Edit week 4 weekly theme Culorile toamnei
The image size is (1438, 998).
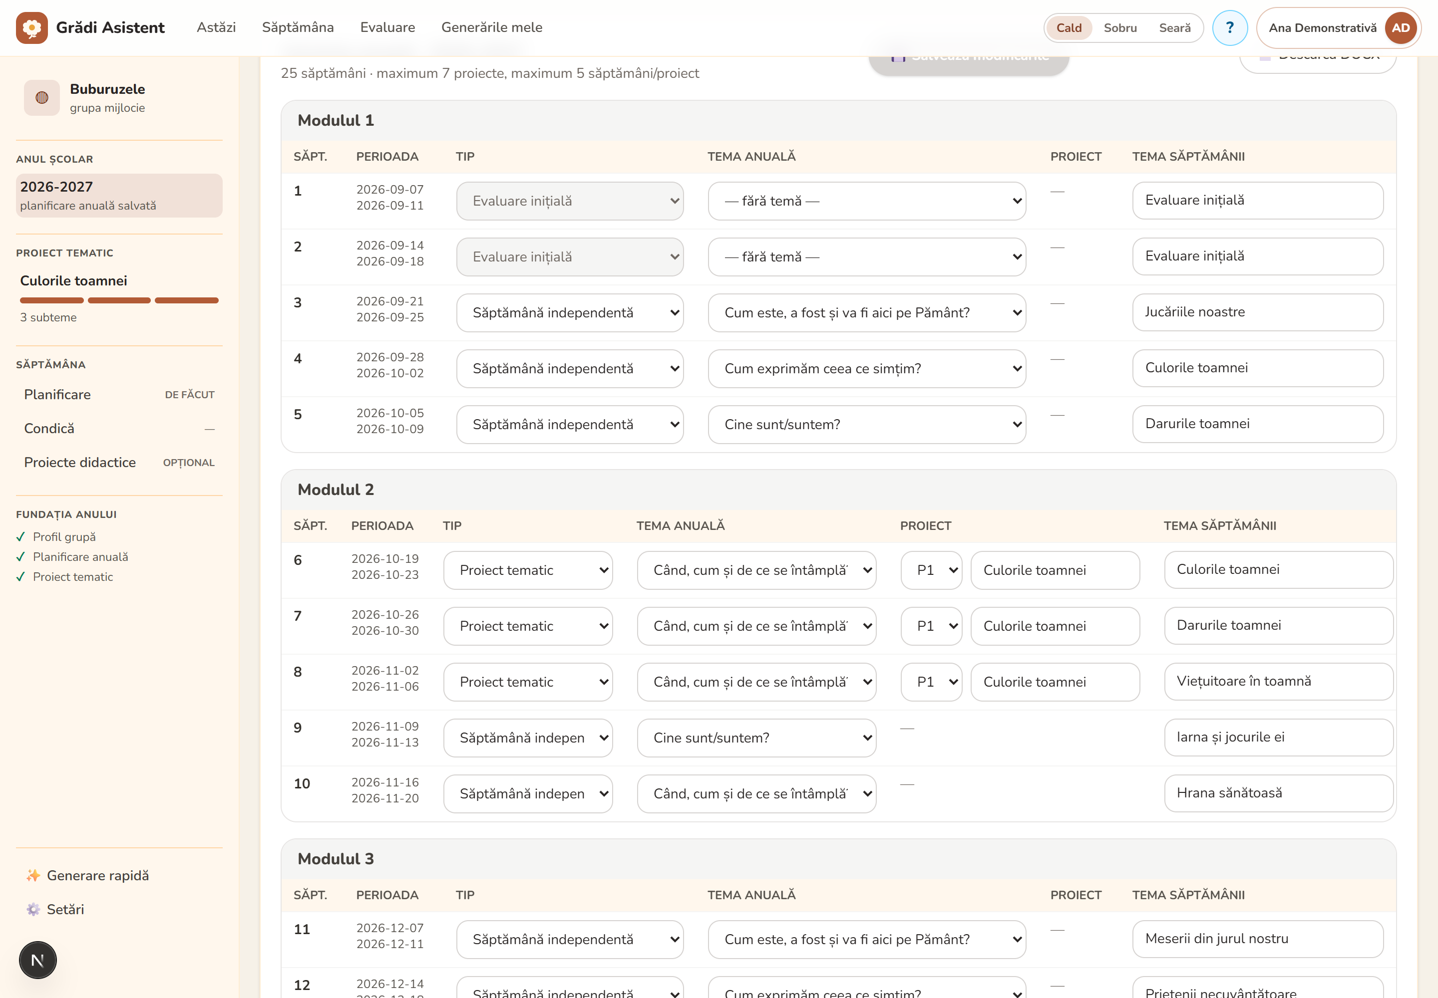1257,368
